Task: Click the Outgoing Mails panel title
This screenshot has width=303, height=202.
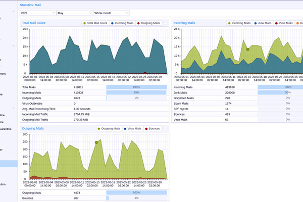Action: coord(33,128)
